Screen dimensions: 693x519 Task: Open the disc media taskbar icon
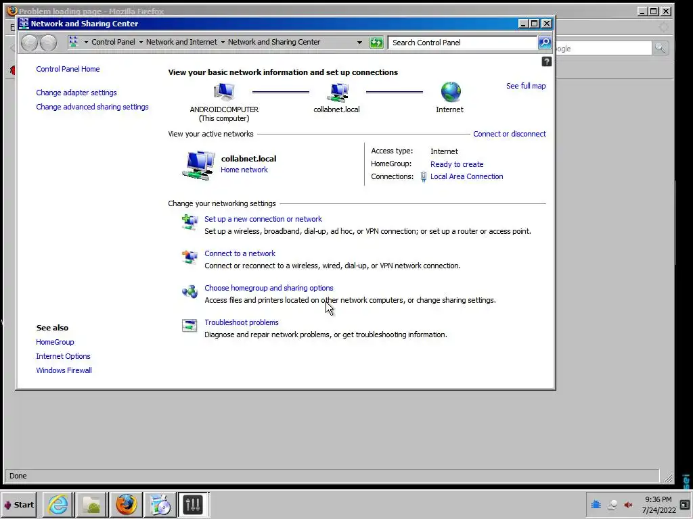[x=160, y=504]
